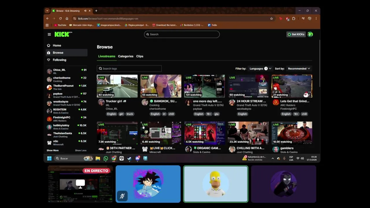Open the Lets Get that Grind thumbnail
Screen dimensions: 370x208
[x=292, y=86]
